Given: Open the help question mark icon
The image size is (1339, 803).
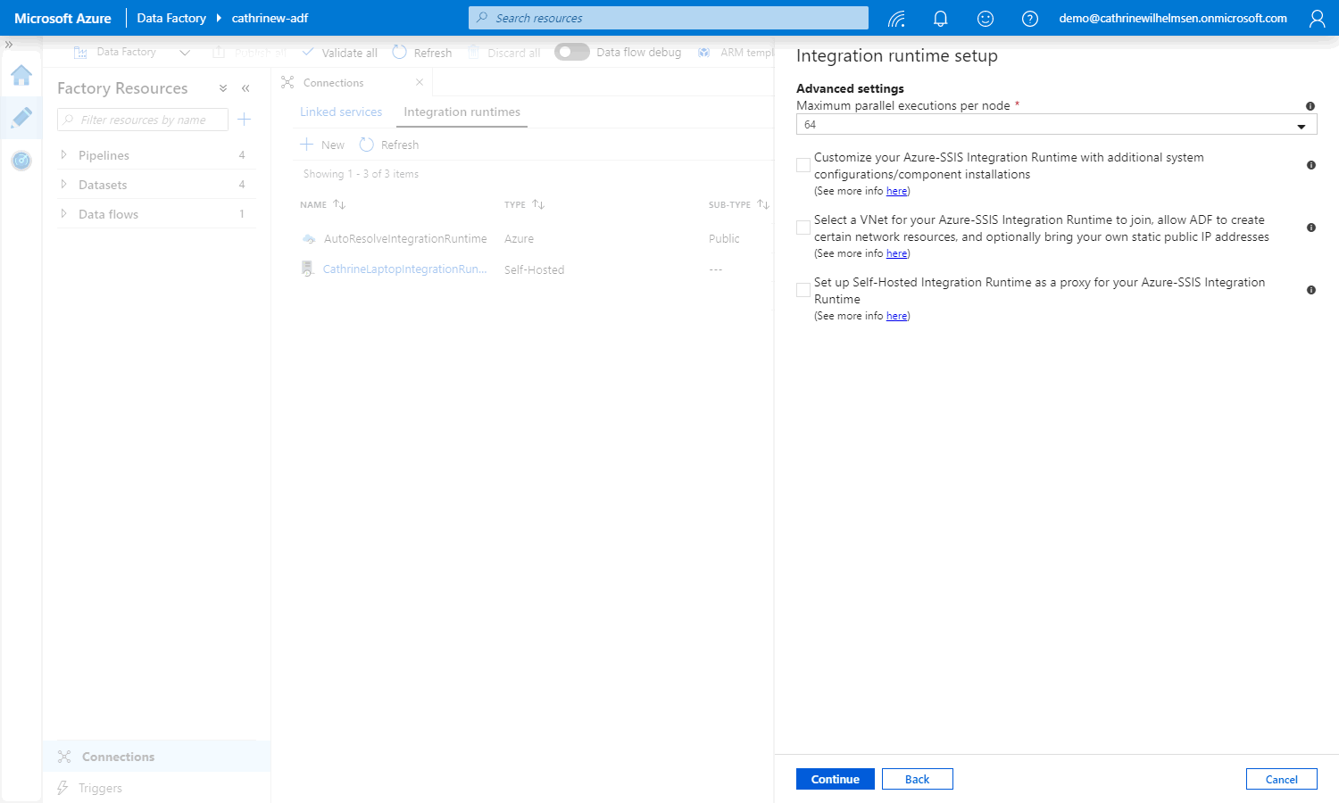Looking at the screenshot, I should pyautogui.click(x=1029, y=19).
